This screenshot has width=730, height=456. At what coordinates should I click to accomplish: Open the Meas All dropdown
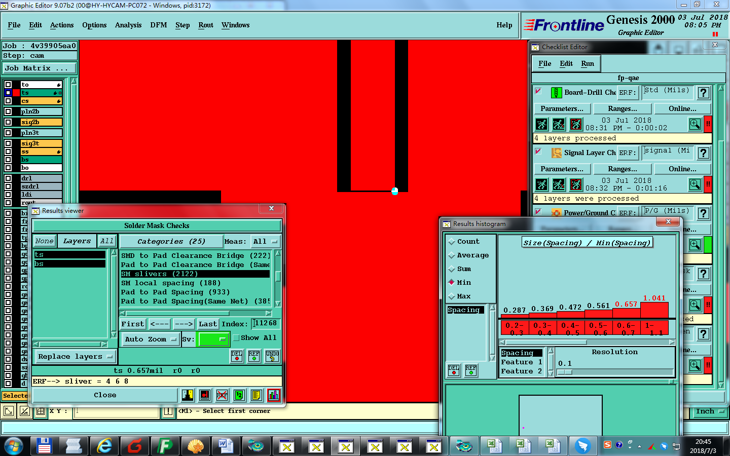click(x=266, y=242)
